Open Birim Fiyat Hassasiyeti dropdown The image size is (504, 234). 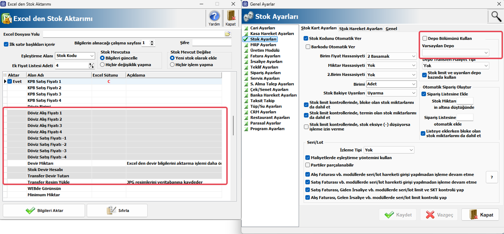tap(391, 56)
